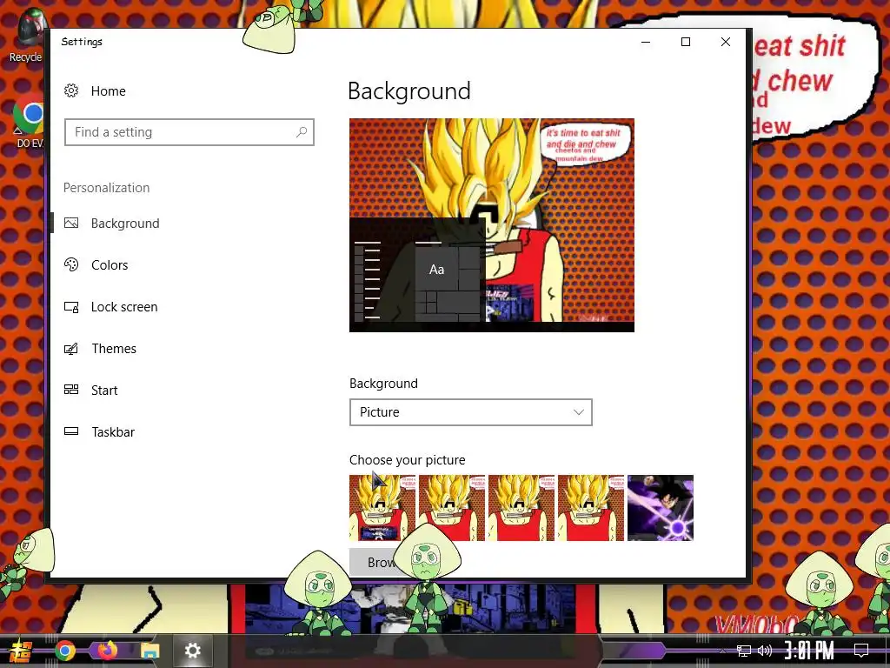Image resolution: width=890 pixels, height=668 pixels.
Task: Open Firefox from the taskbar
Action: 107,650
